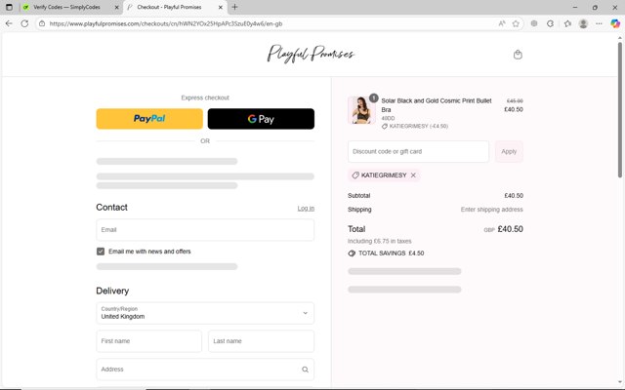Focus the Discount code or gift card field
Image resolution: width=625 pixels, height=390 pixels.
coord(418,152)
